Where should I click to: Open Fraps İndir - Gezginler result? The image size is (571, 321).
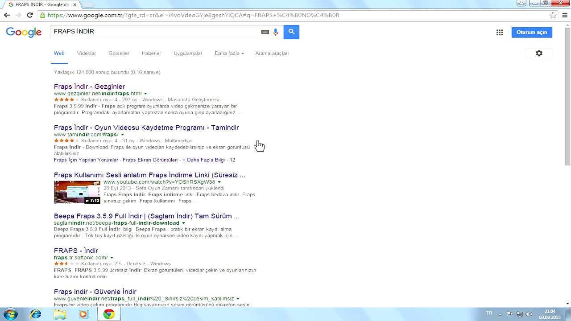tap(89, 86)
